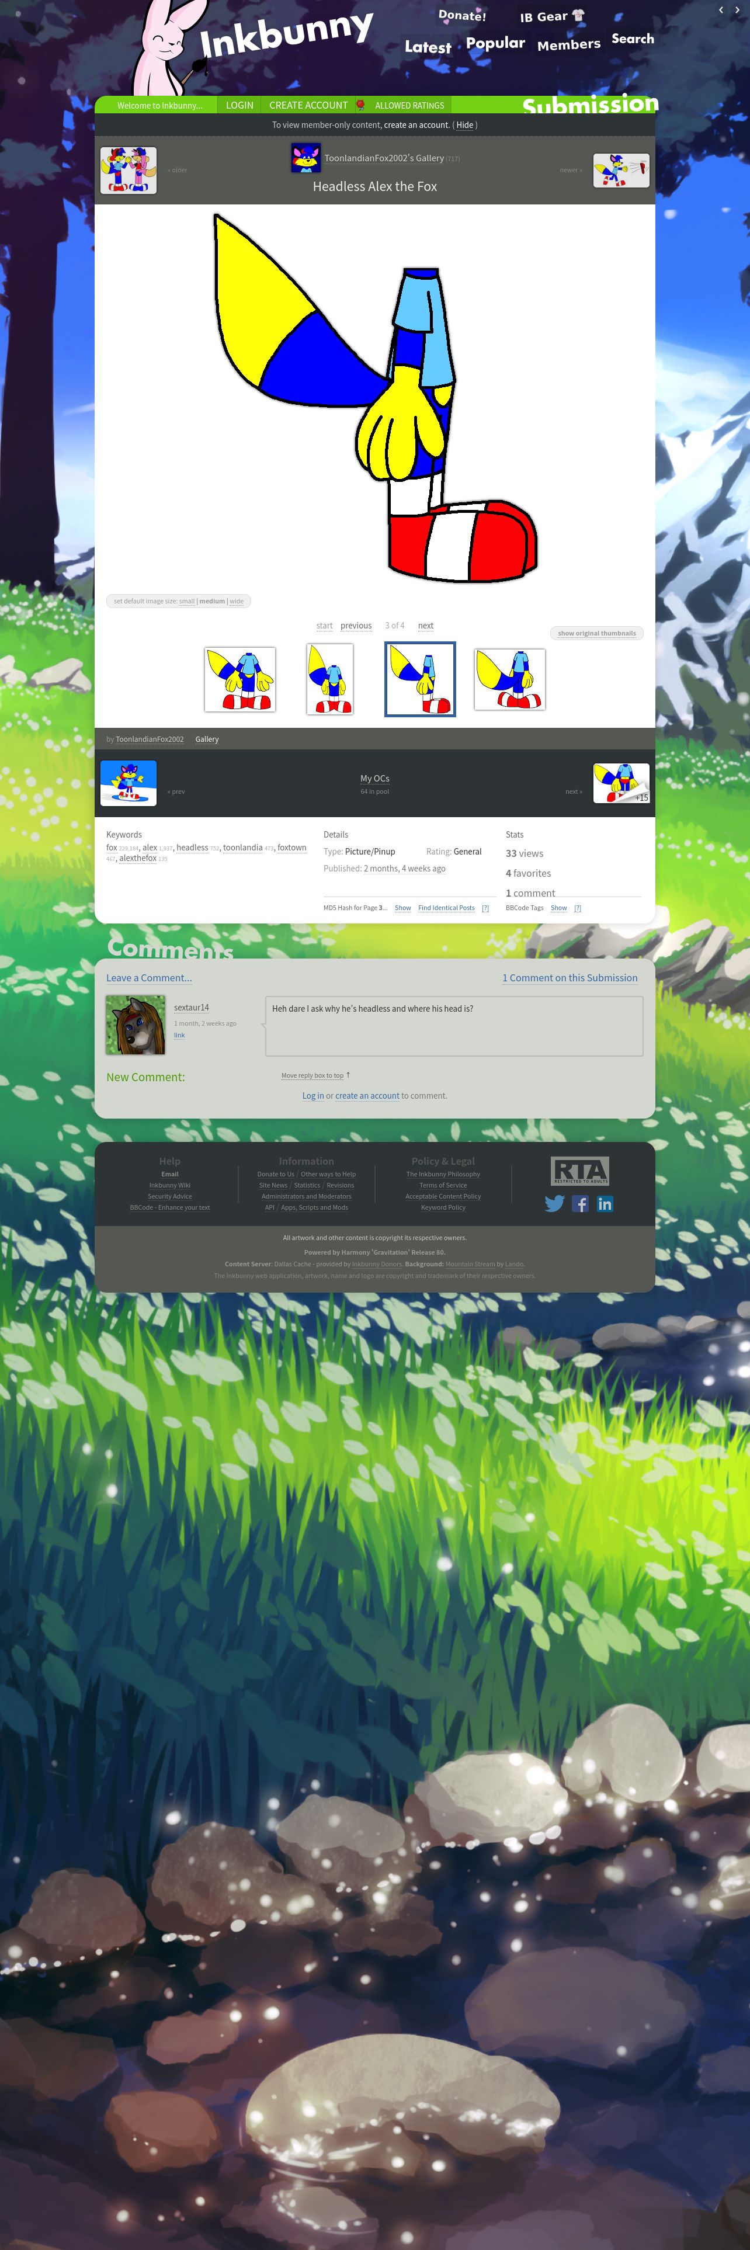Click CREATE ACCOUNT in the green bar
750x2250 pixels.
point(308,105)
